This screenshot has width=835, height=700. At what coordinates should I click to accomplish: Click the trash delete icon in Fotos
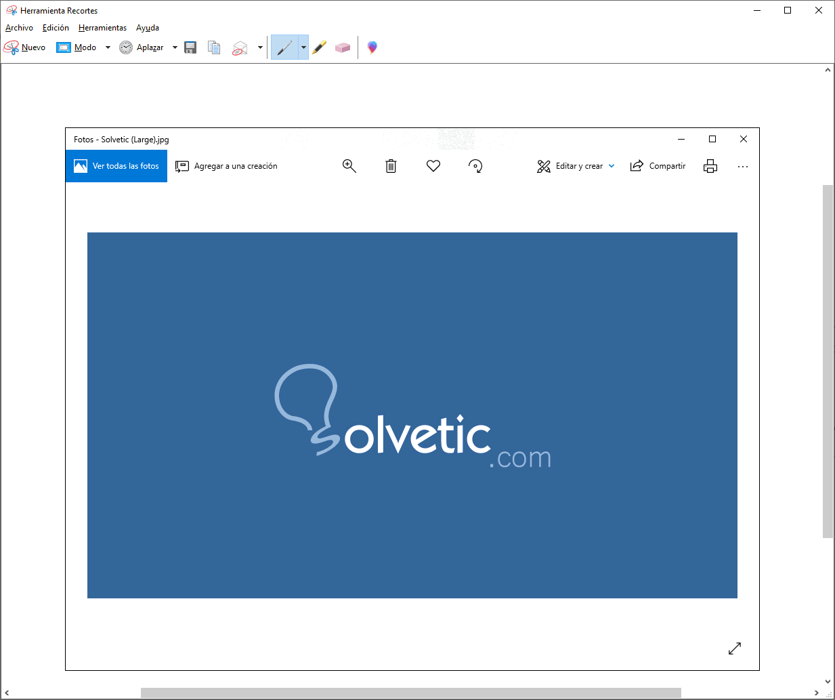[391, 166]
